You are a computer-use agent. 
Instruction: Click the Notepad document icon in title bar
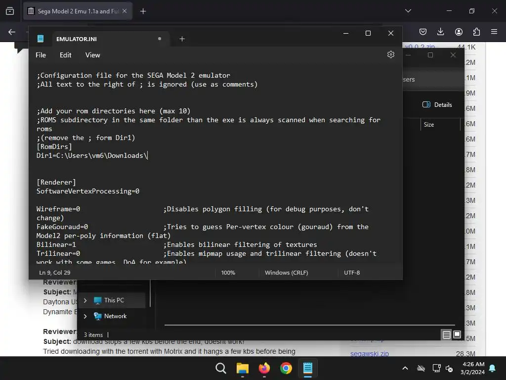pyautogui.click(x=41, y=39)
